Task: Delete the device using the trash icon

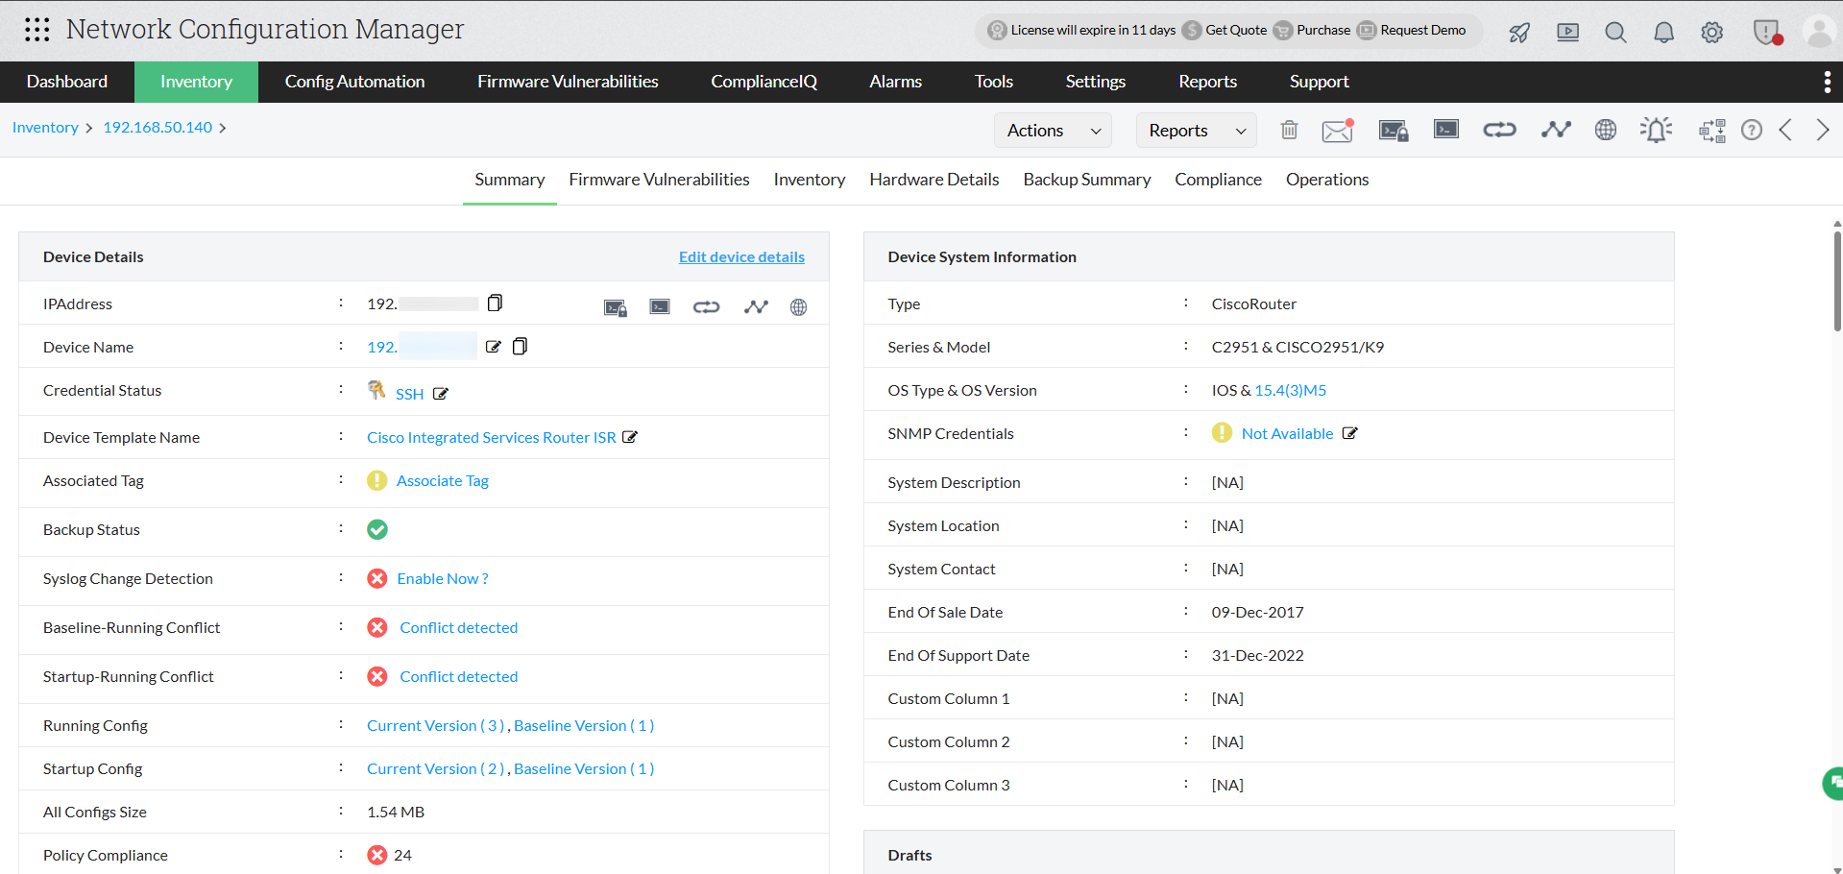Action: (x=1289, y=129)
